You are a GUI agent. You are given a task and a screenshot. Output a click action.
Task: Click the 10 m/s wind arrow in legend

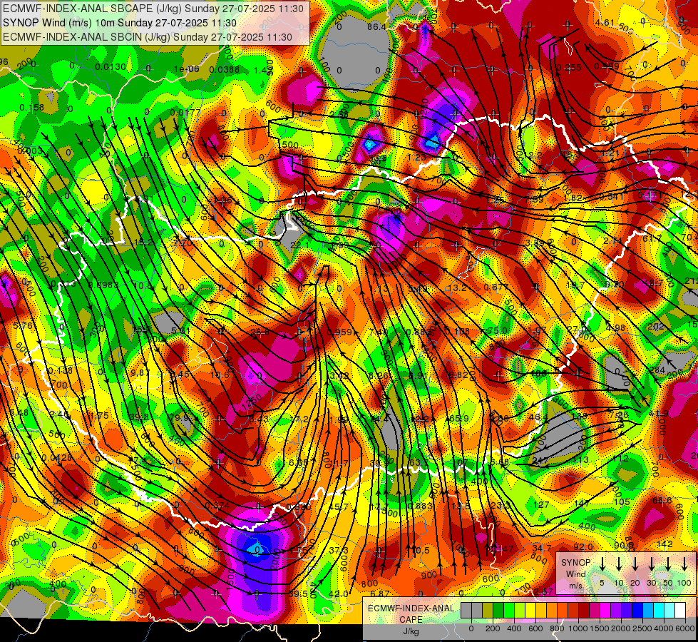619,564
